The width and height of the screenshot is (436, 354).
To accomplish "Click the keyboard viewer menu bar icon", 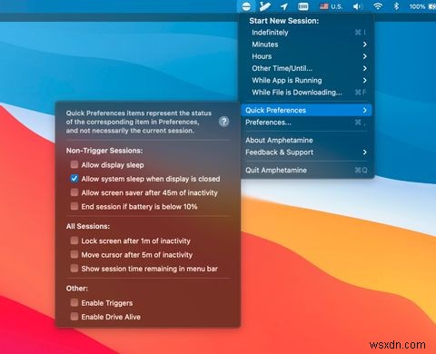I will click(x=302, y=6).
